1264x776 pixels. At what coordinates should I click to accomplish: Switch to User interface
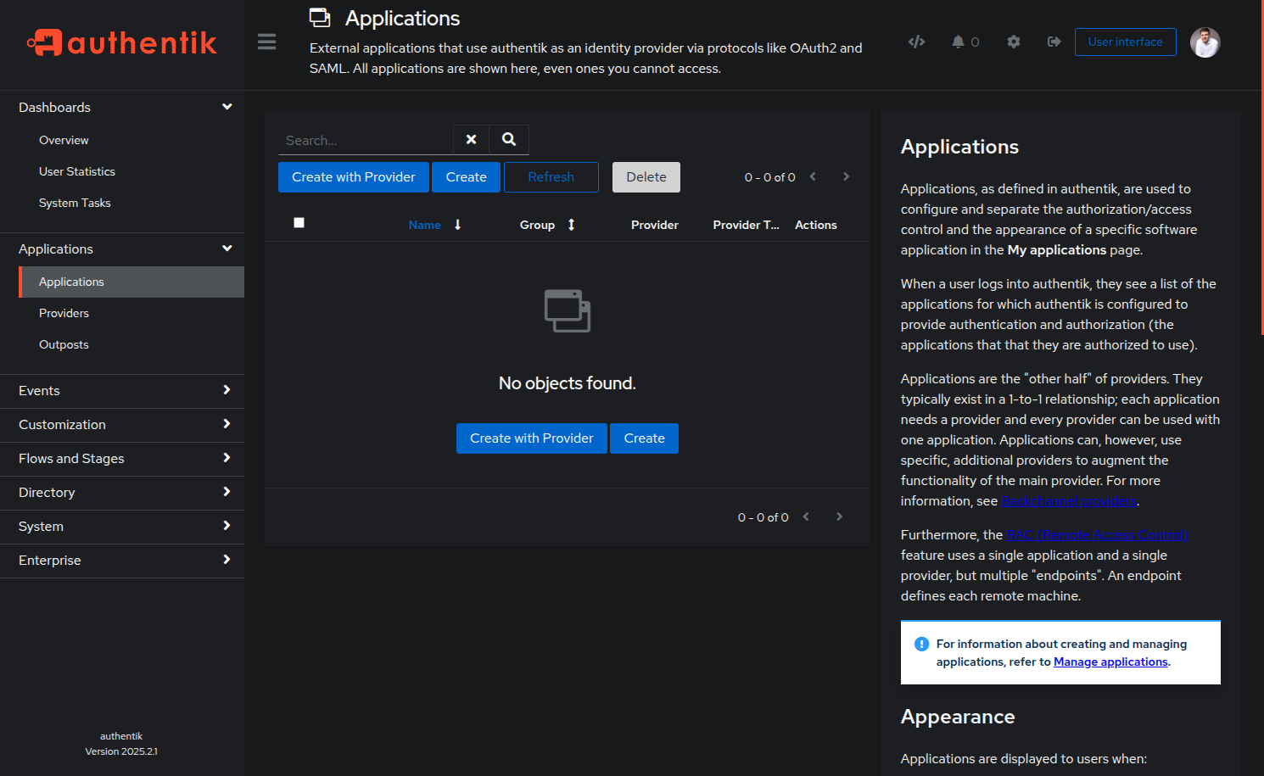click(x=1126, y=42)
